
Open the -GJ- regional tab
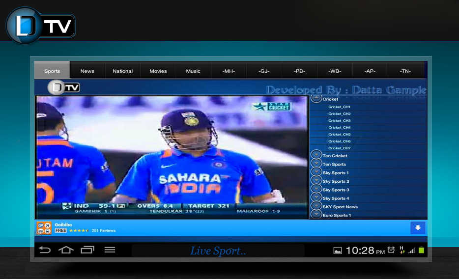point(264,71)
